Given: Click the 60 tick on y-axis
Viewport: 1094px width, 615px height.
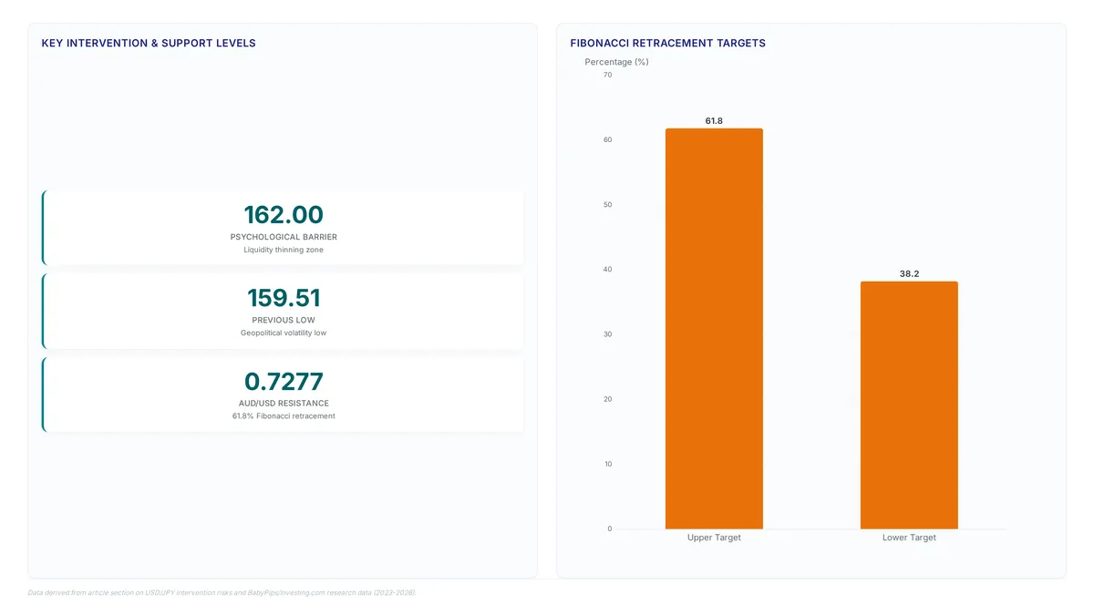Looking at the screenshot, I should [x=608, y=139].
